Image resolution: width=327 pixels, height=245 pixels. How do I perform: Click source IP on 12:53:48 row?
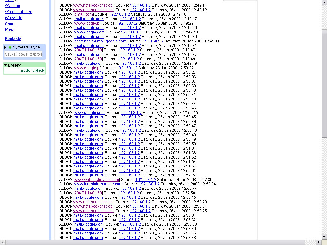[x=129, y=238]
